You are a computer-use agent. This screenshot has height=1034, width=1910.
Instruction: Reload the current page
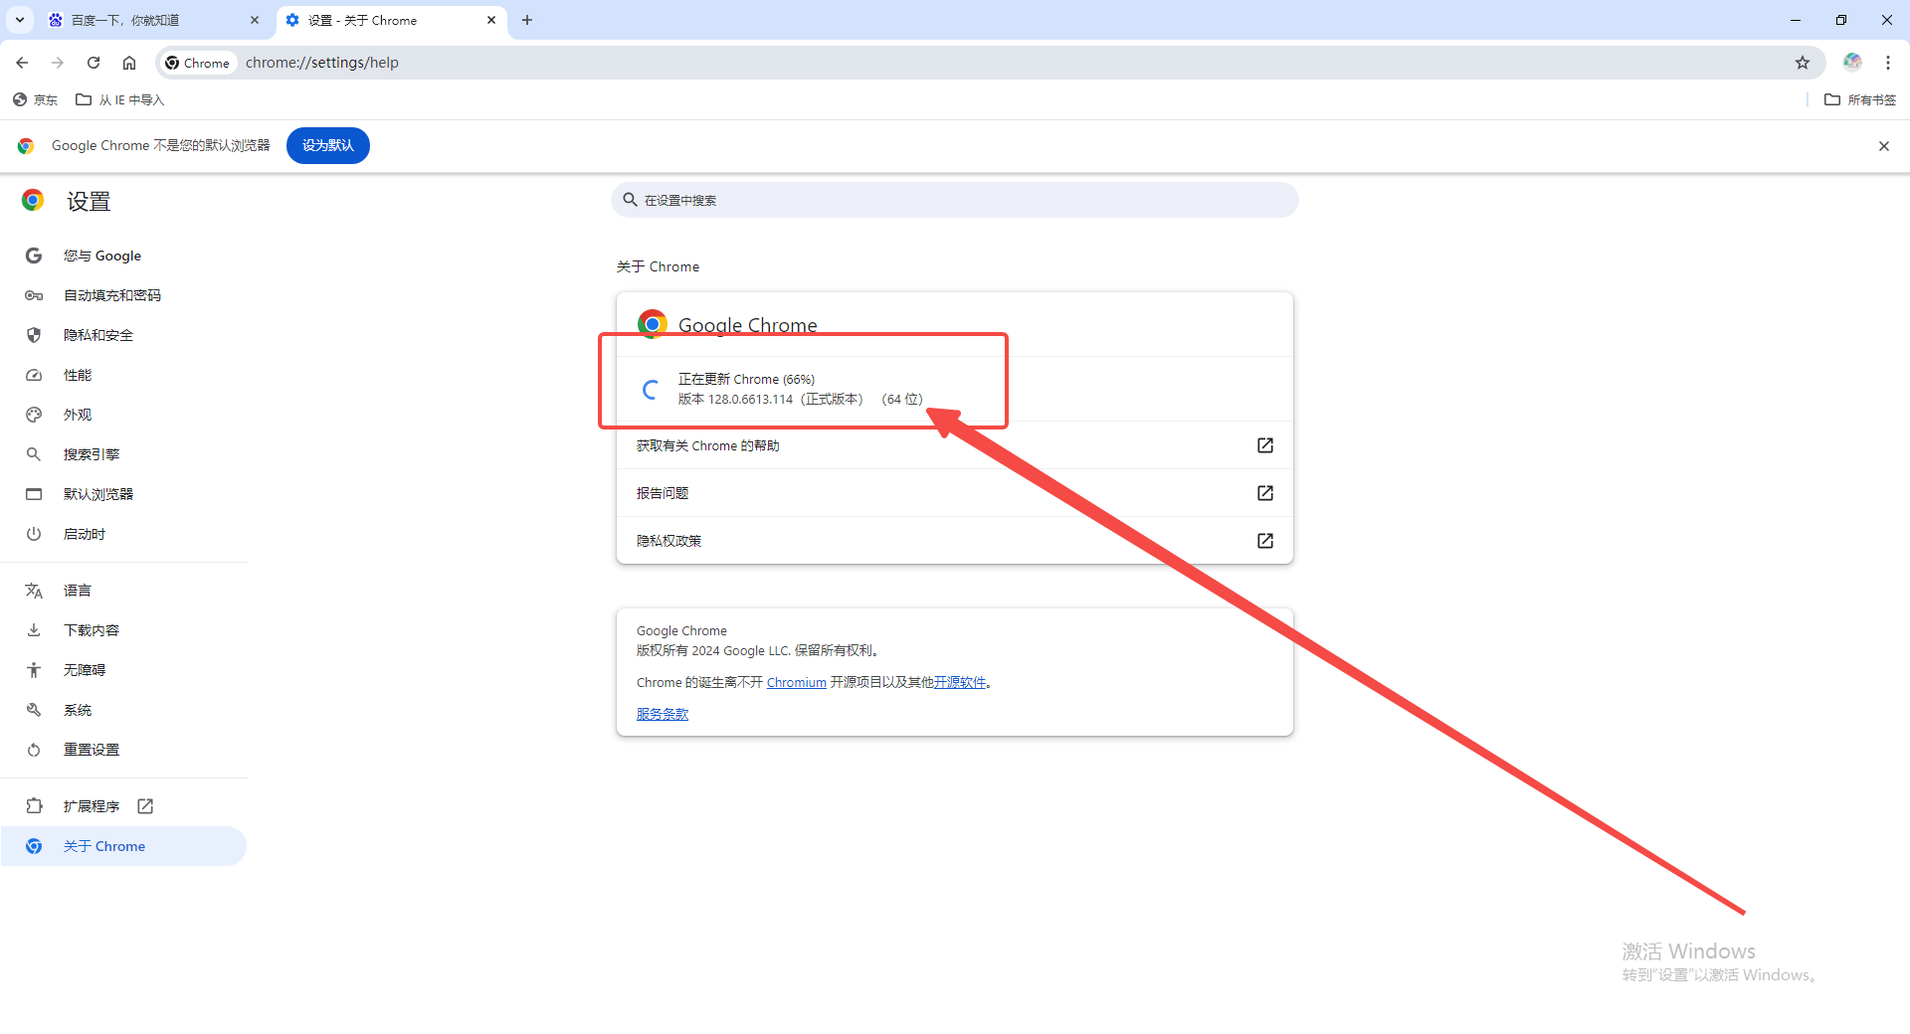pyautogui.click(x=94, y=63)
